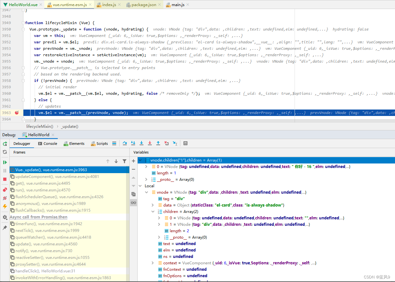Open the Evaluate Expression icon
The image size is (395, 282).
click(185, 143)
